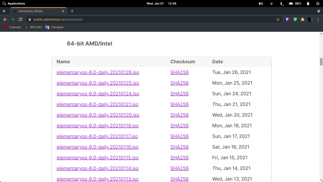The height and width of the screenshot is (182, 323).
Task: Download elementaryos-6.0-daily.20210118.iso
Action: (x=98, y=126)
